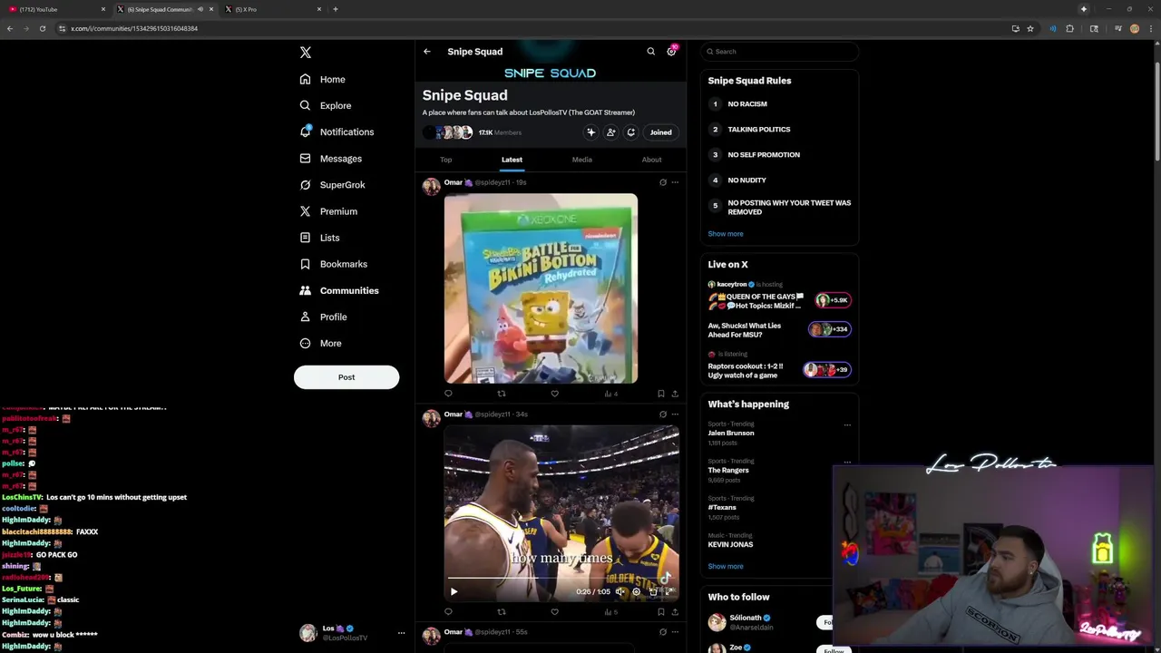Like Omar's SpongeBob game post
This screenshot has width=1161, height=653.
[x=554, y=394]
